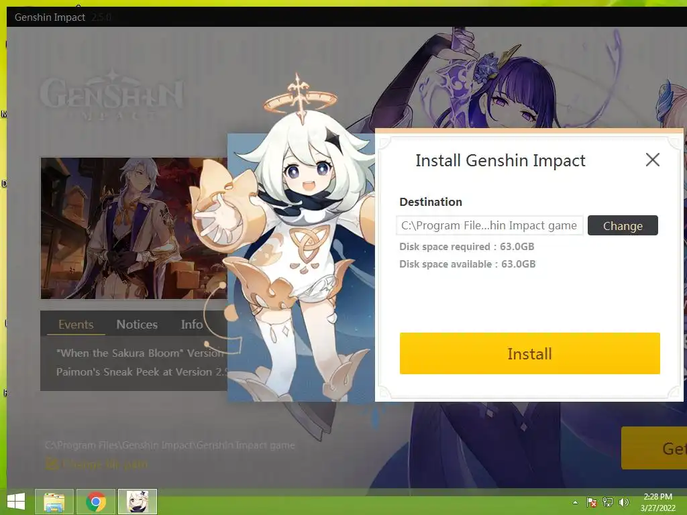
Task: Click the destination path input field
Action: point(489,225)
